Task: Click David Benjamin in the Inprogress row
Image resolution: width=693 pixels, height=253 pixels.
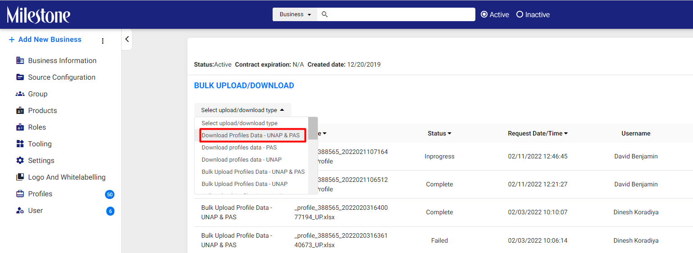Action: (636, 156)
